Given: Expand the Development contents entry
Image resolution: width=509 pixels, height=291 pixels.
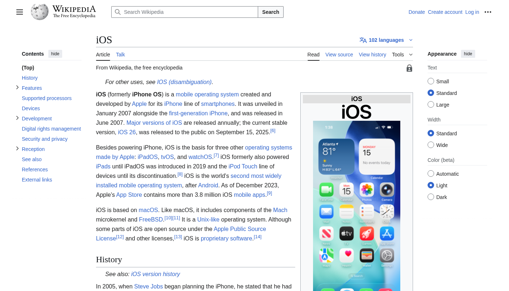Looking at the screenshot, I should pos(17,118).
